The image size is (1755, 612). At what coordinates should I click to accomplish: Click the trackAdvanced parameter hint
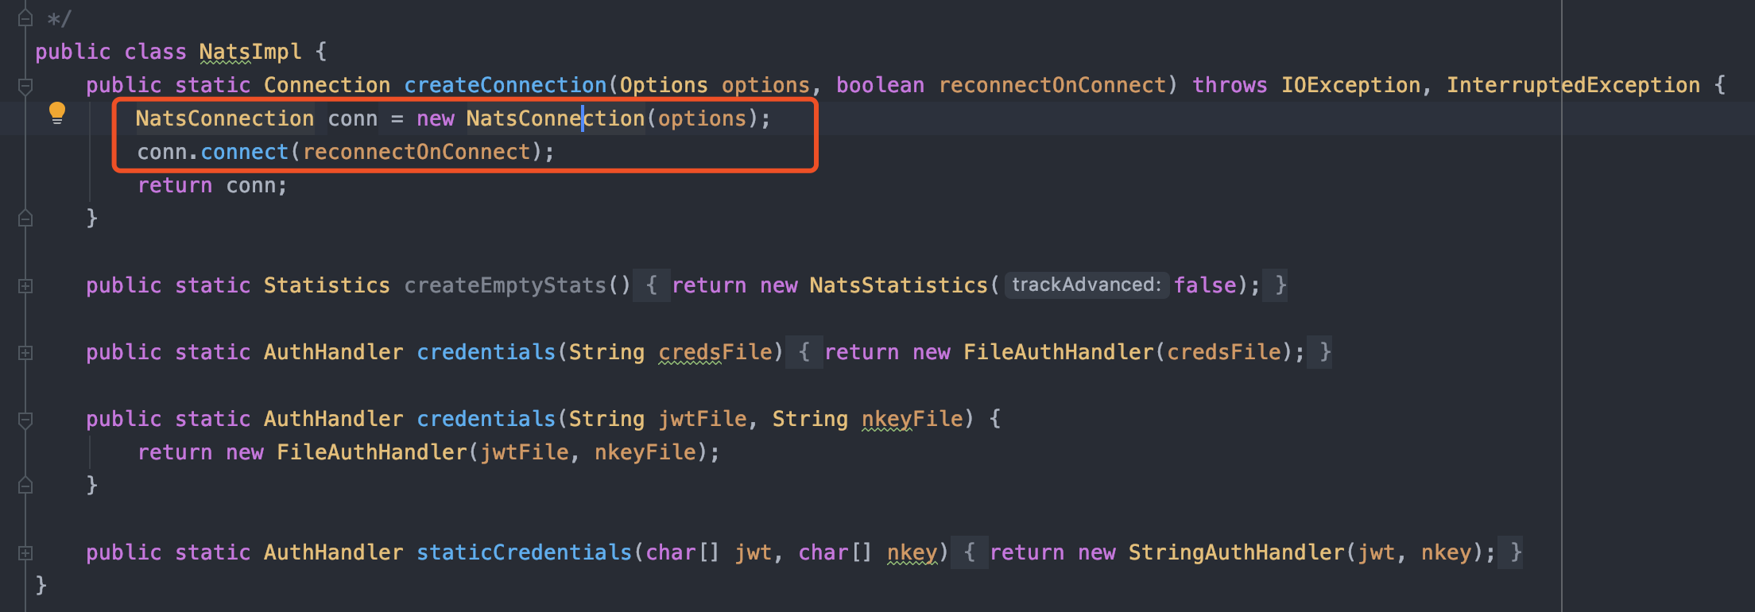click(1087, 285)
